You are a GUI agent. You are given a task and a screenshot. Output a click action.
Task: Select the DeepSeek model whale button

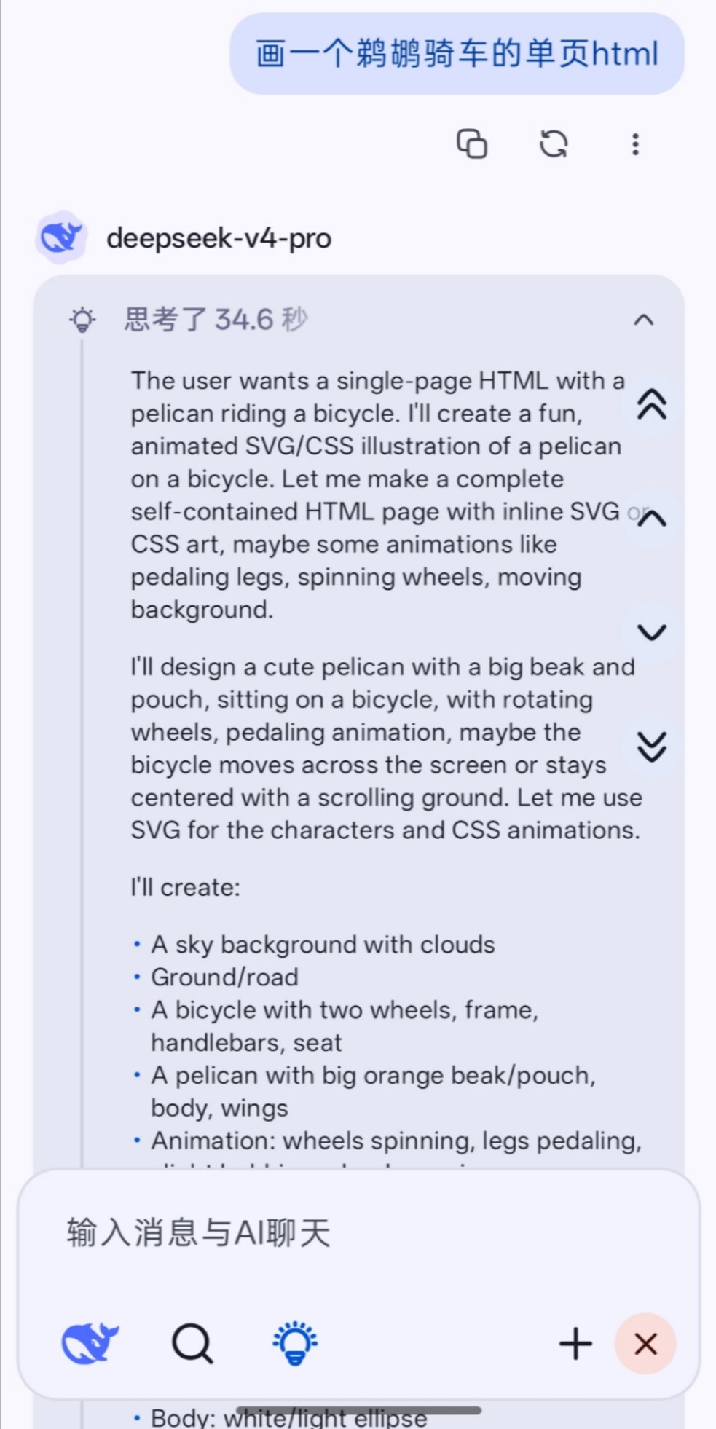90,1343
